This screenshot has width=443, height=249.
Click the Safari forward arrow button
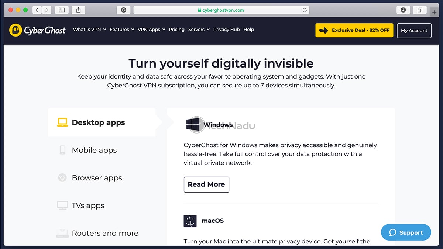tap(47, 10)
